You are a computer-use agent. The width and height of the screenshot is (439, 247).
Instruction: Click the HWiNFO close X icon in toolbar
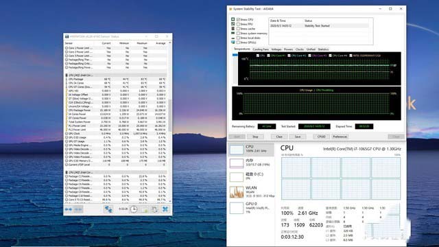point(165,209)
